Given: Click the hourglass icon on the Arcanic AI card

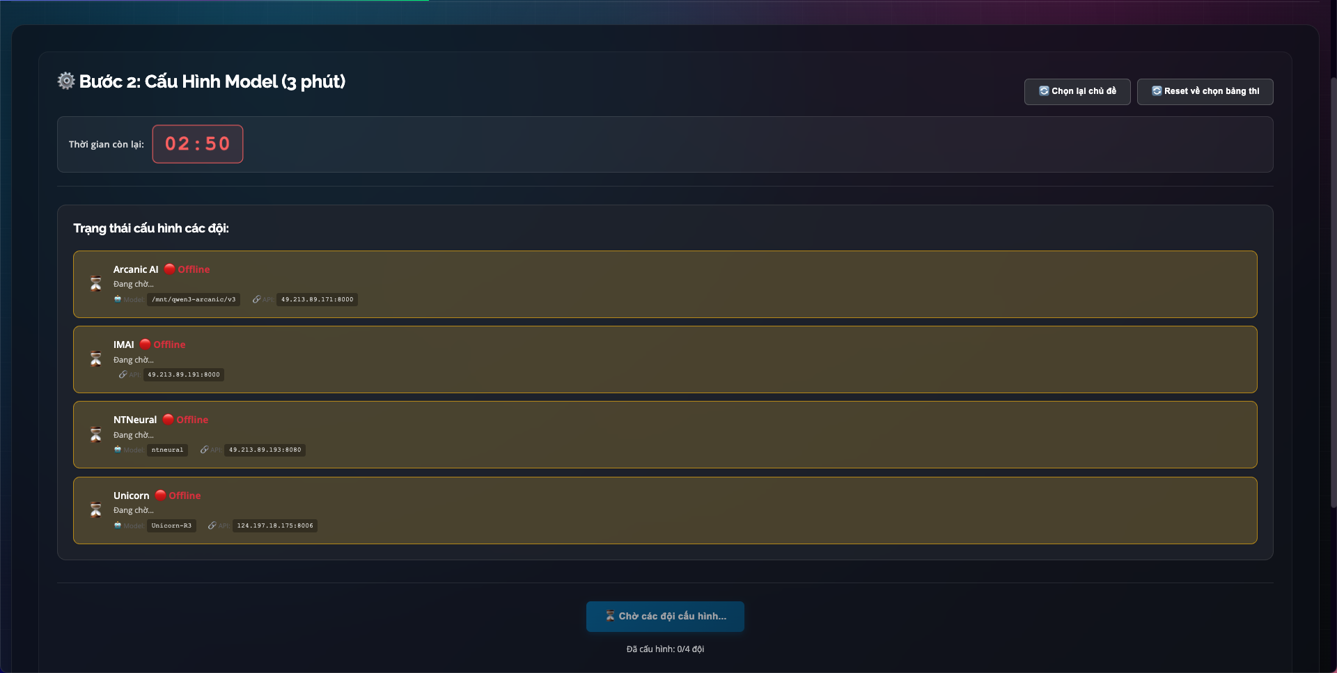Looking at the screenshot, I should pos(97,284).
